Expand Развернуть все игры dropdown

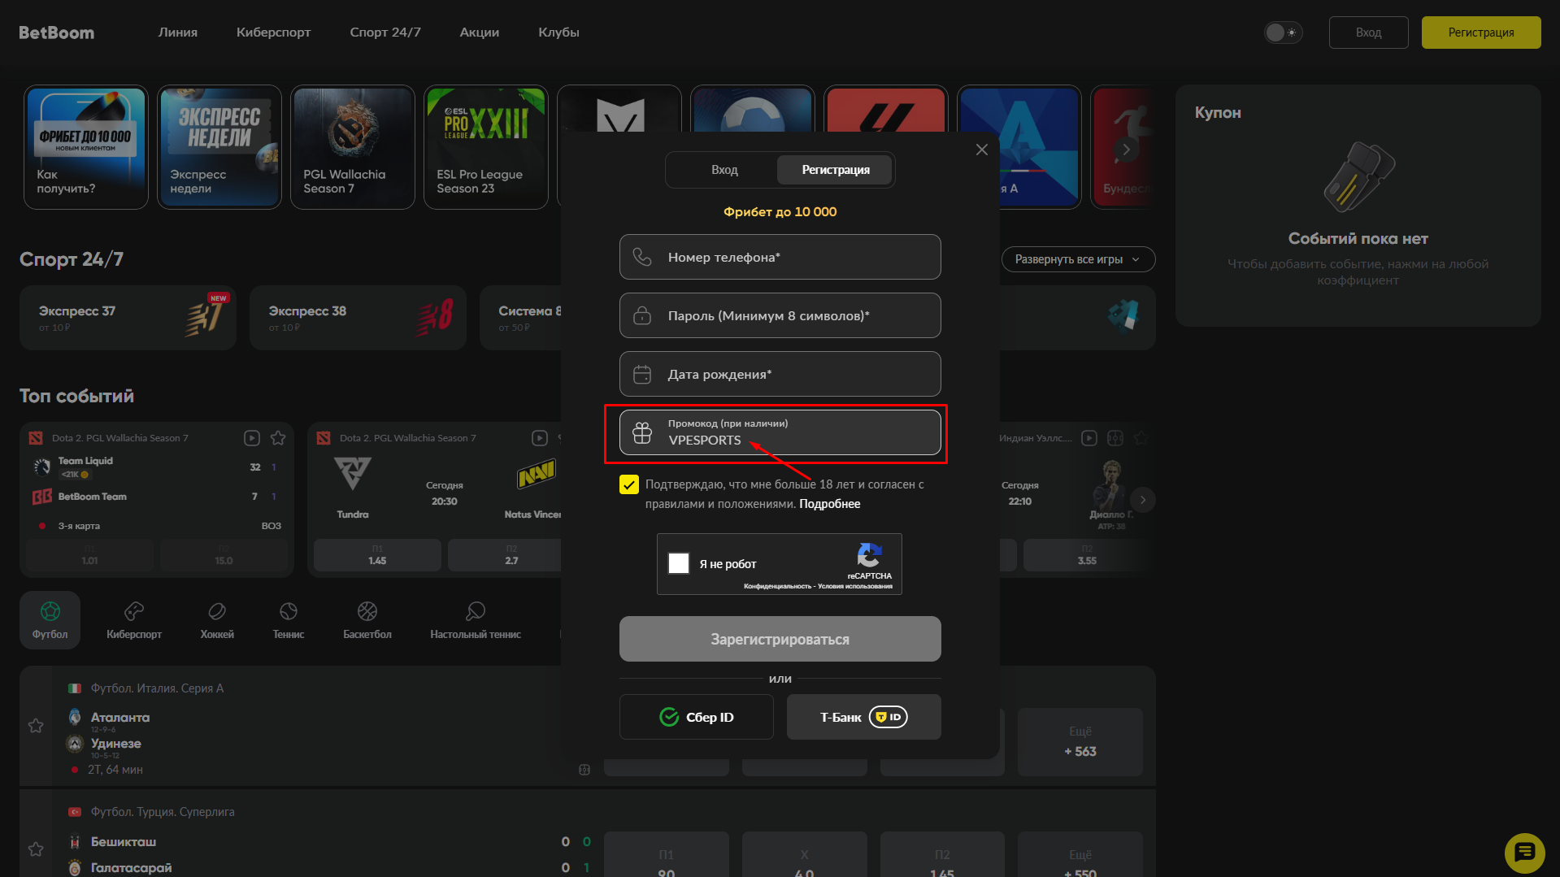coord(1078,259)
